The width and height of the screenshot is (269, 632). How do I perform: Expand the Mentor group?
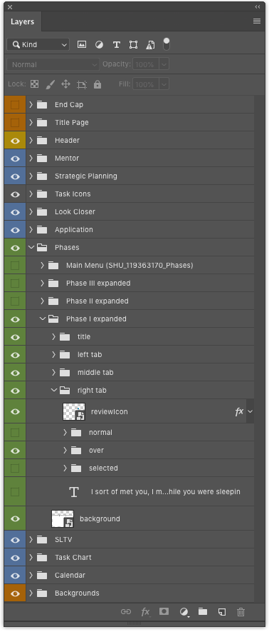(x=31, y=159)
